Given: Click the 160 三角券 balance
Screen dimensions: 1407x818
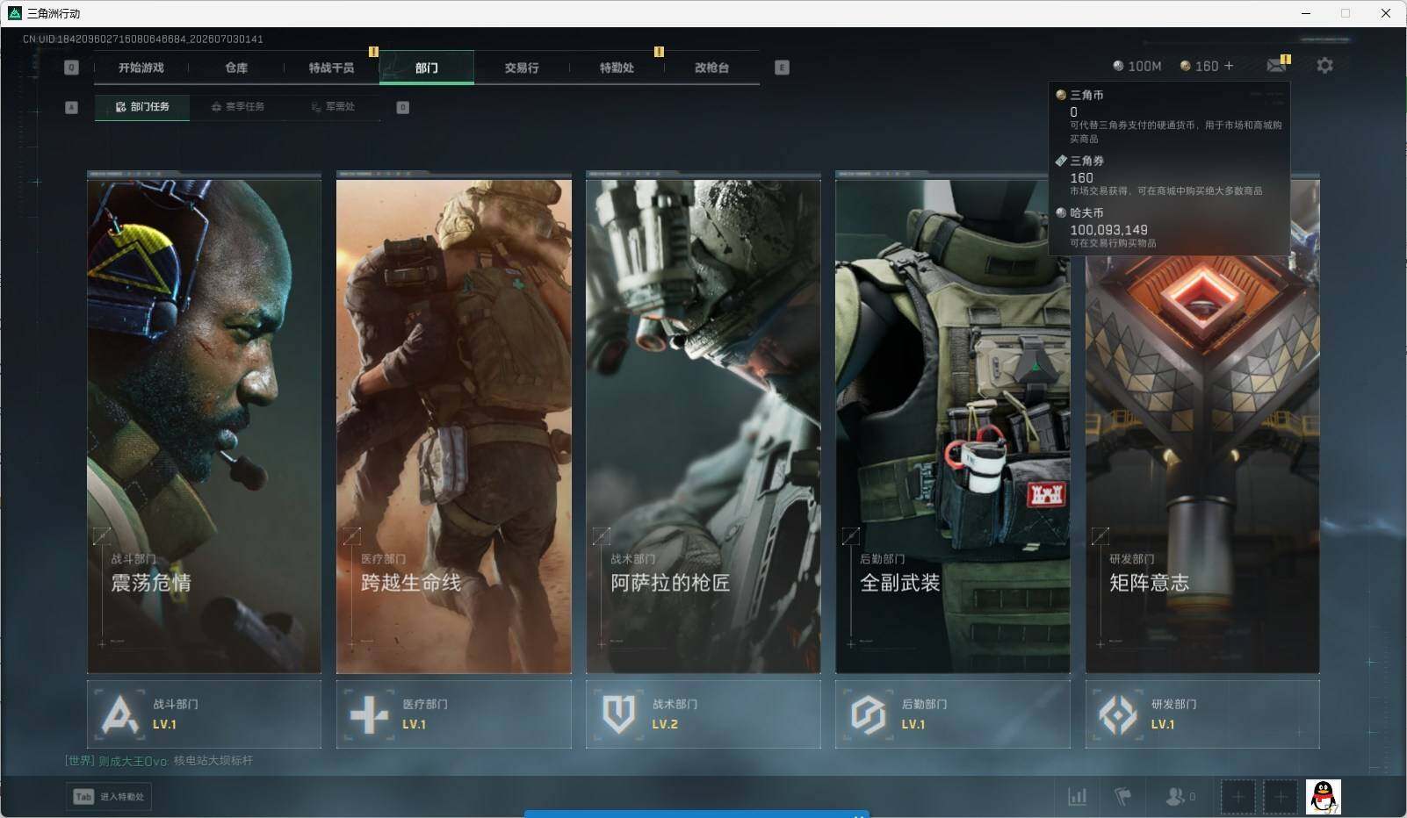Looking at the screenshot, I should click(x=1199, y=66).
